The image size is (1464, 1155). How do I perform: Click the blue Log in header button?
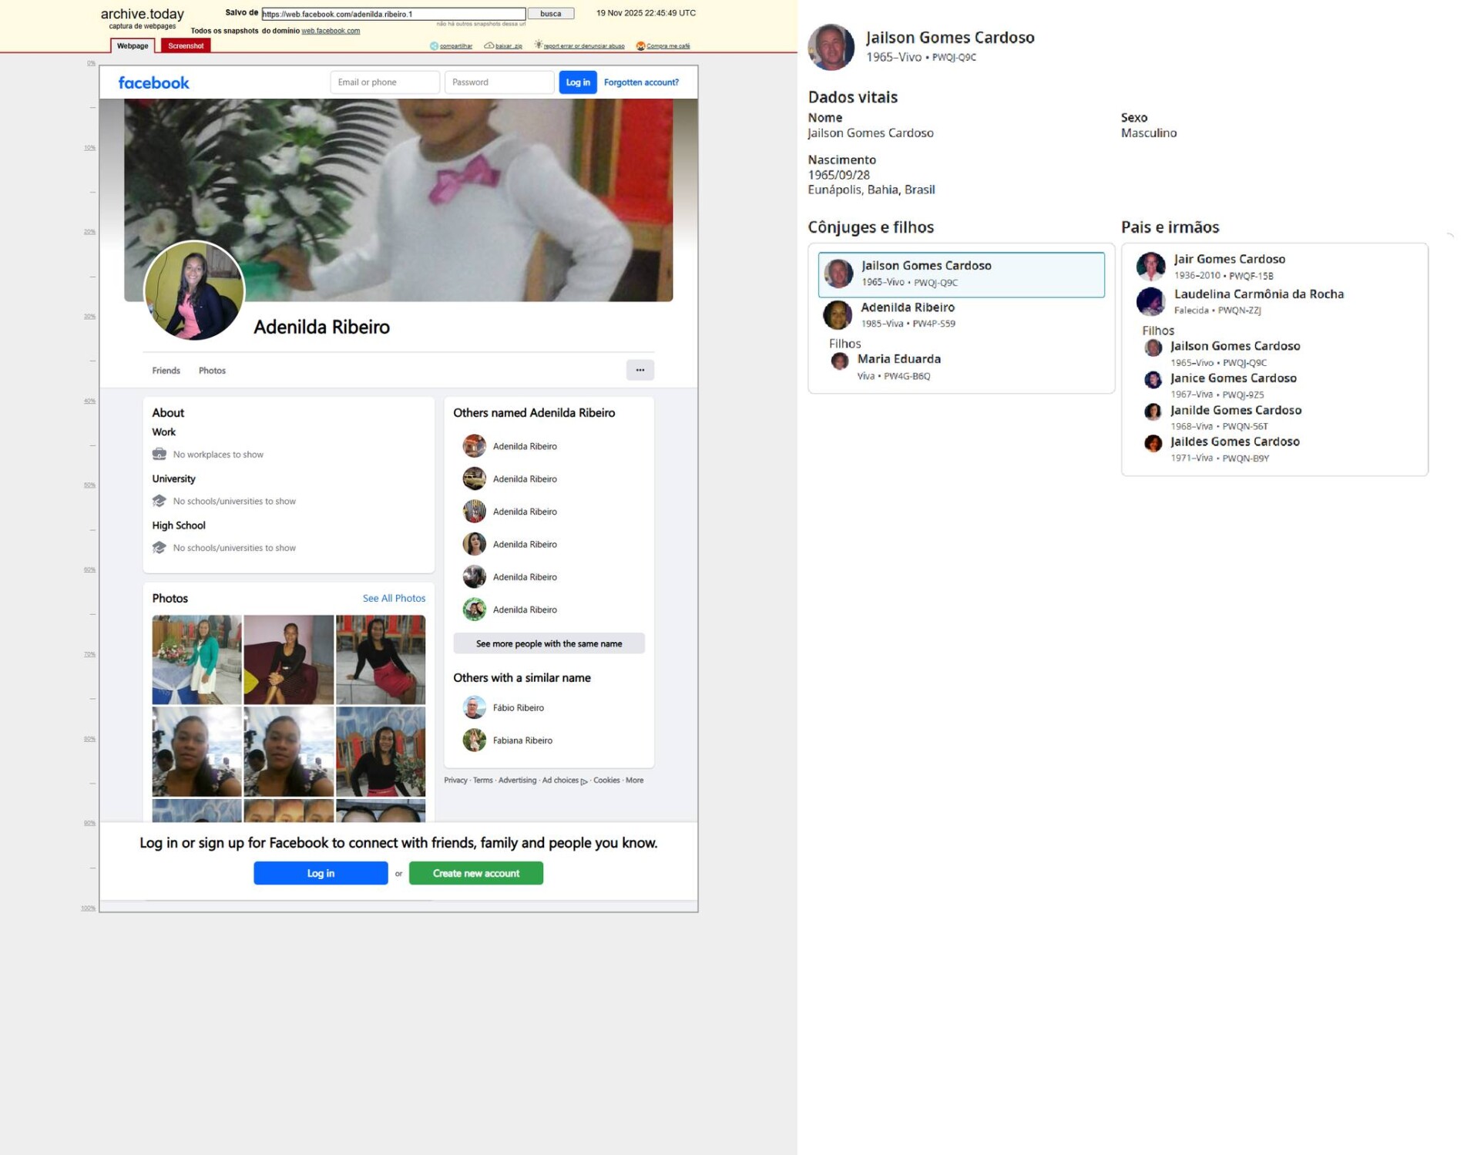(x=577, y=82)
